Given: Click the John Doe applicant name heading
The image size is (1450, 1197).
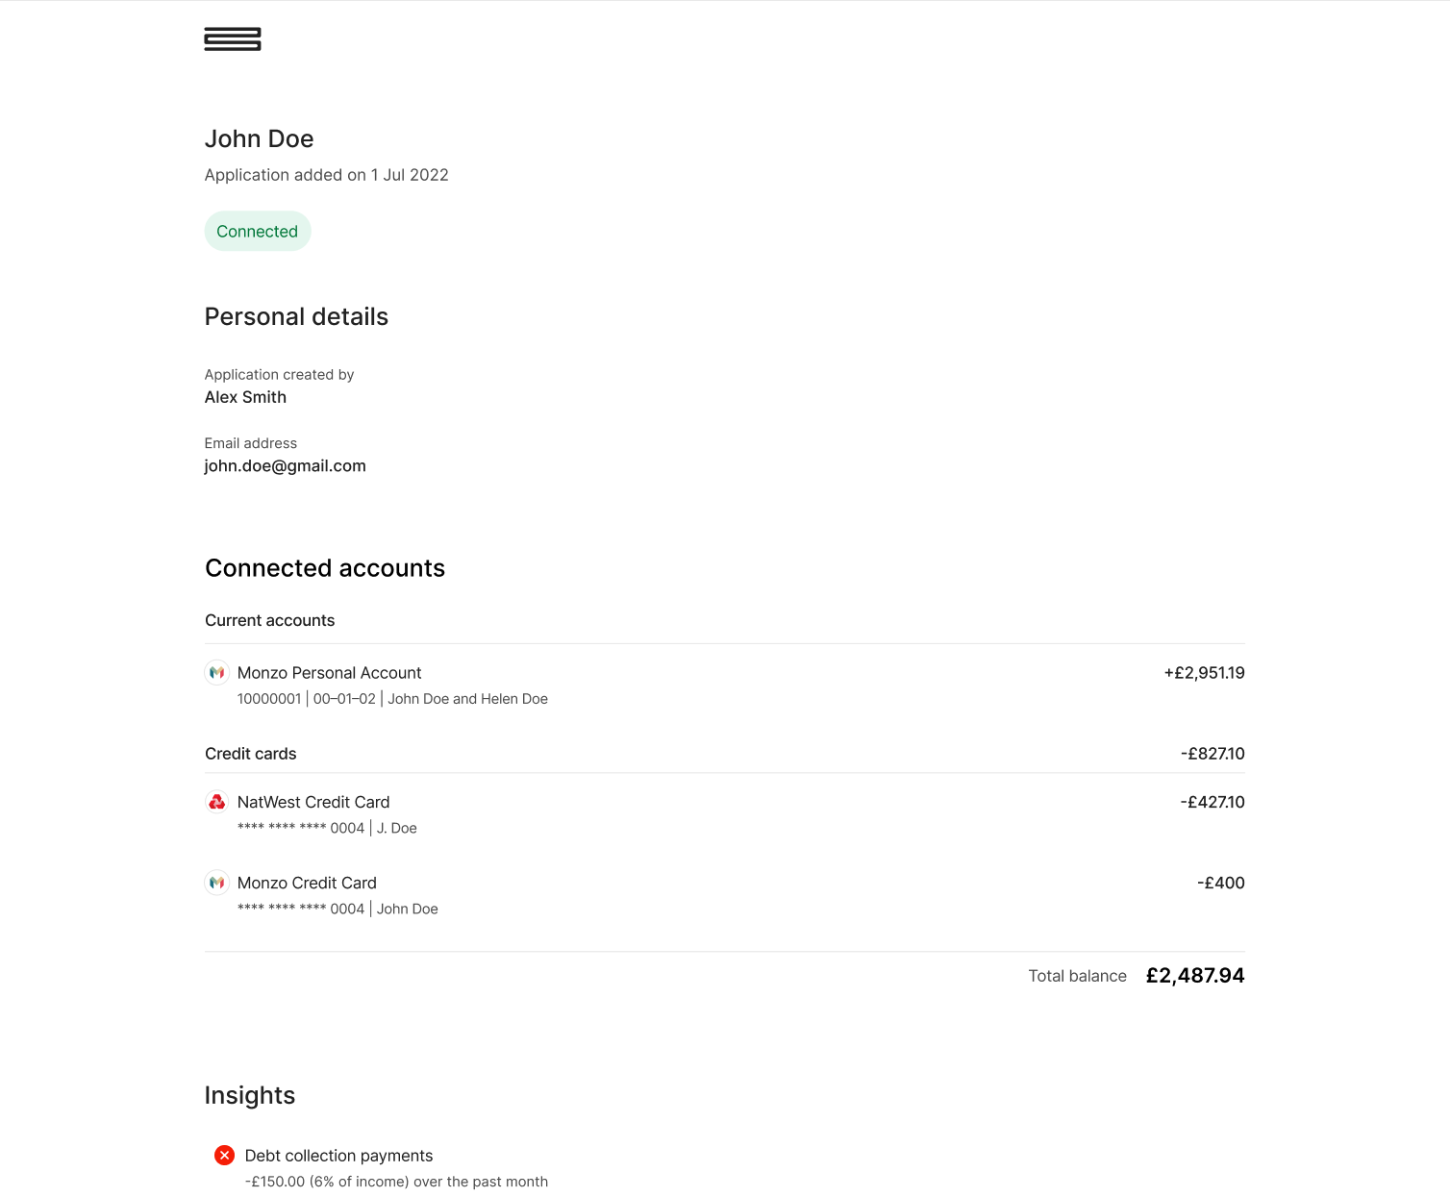Looking at the screenshot, I should pyautogui.click(x=260, y=138).
